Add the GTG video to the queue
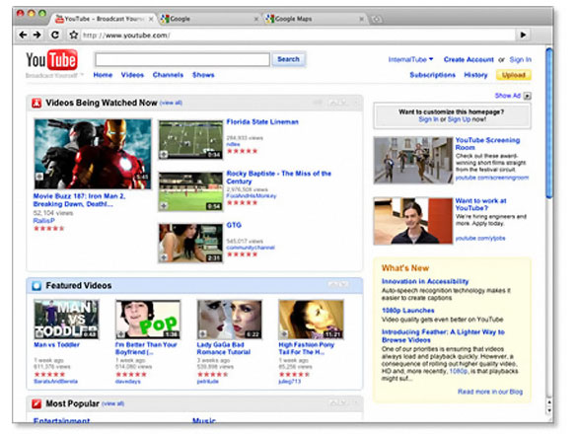The height and width of the screenshot is (434, 578). (x=164, y=257)
